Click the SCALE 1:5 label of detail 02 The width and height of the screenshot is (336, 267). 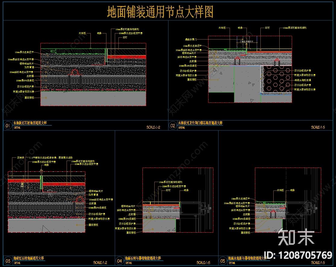tap(318, 127)
